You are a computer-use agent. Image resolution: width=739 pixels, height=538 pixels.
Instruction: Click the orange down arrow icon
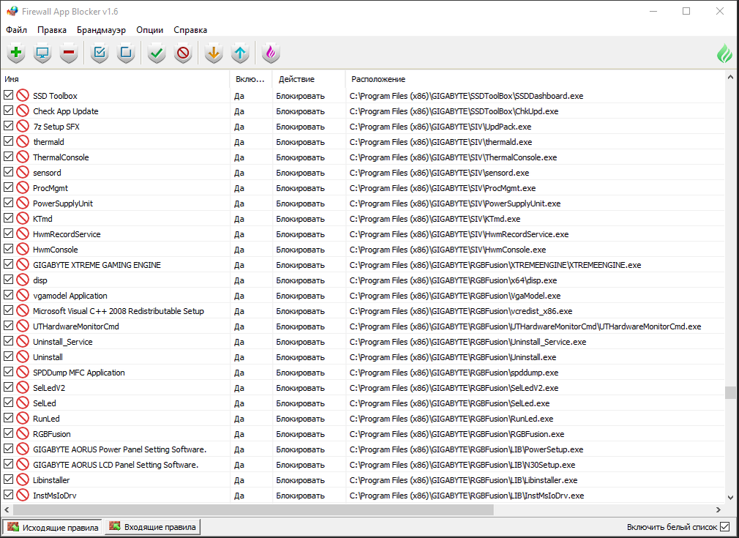coord(214,53)
